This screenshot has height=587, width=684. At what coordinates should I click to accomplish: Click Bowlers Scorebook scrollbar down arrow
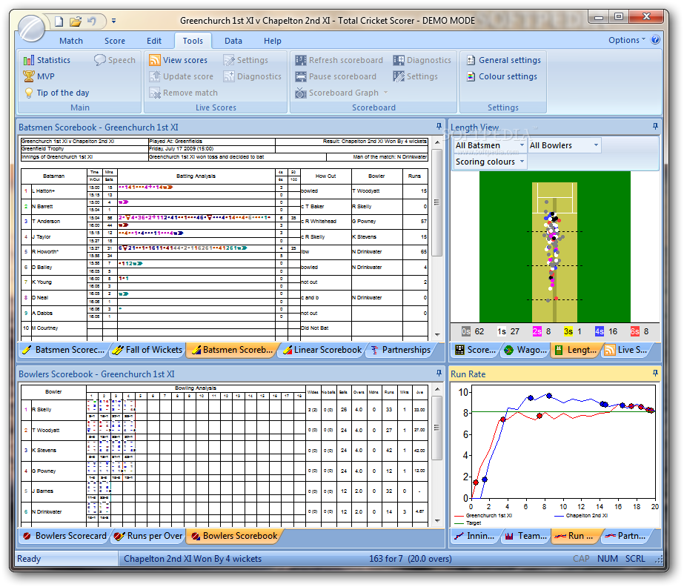point(437,521)
